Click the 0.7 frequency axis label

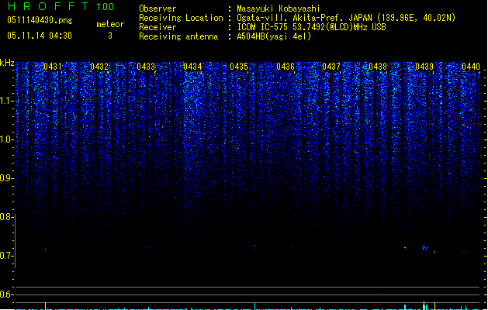coord(6,256)
